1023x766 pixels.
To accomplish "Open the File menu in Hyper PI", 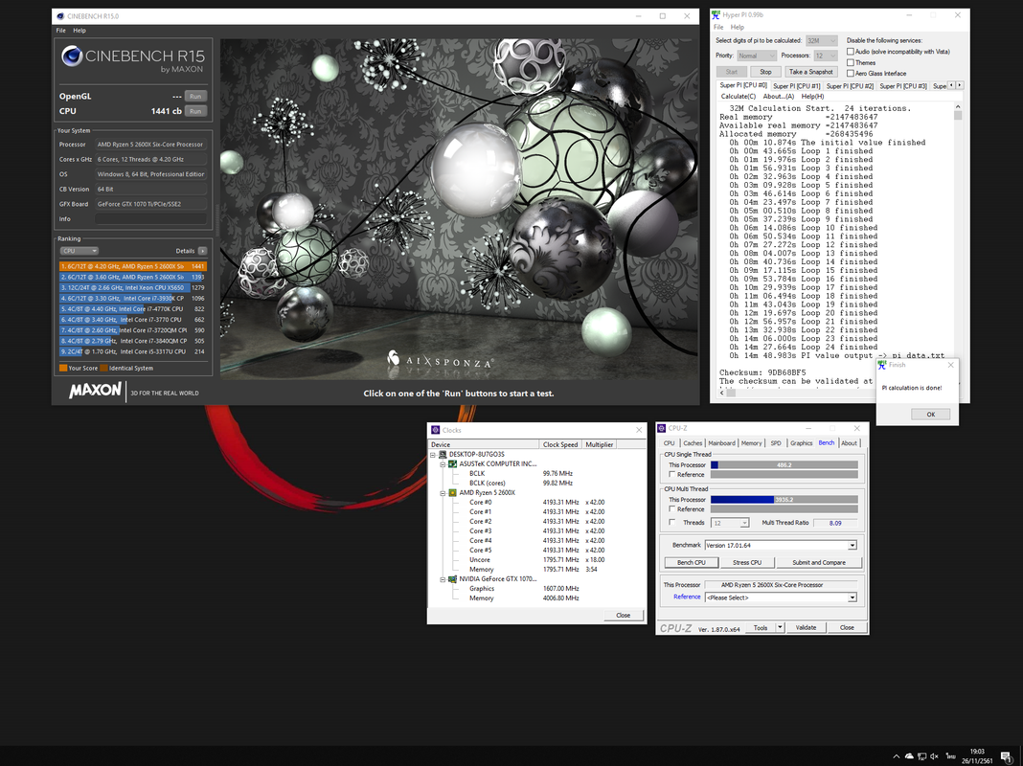I will 718,28.
